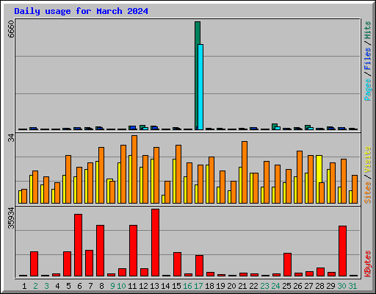
Task: Click the red KBytes bar for day 15
Action: tap(177, 264)
